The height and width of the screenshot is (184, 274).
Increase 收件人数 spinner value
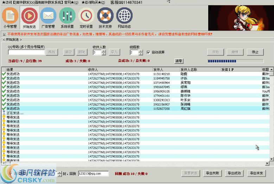tap(104, 51)
